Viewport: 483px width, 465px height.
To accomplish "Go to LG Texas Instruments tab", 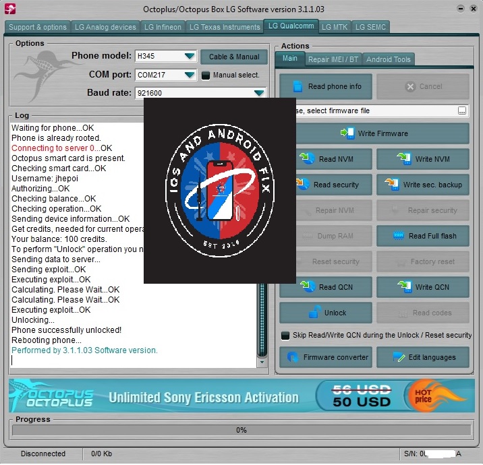I will [225, 27].
